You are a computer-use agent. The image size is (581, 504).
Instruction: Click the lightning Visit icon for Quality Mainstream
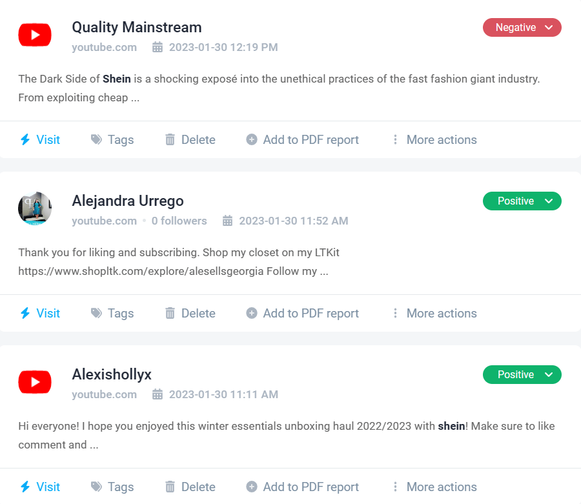[25, 140]
